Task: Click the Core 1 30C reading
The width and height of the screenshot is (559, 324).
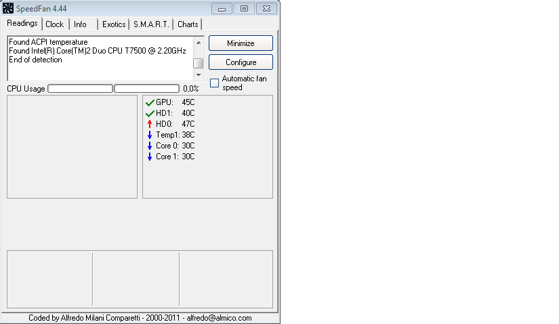Action: 175,157
